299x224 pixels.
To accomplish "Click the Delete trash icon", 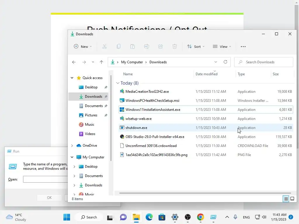I will [x=175, y=46].
